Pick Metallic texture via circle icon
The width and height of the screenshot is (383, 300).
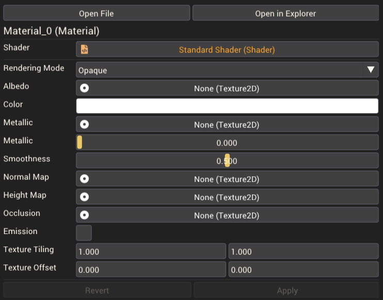84,124
